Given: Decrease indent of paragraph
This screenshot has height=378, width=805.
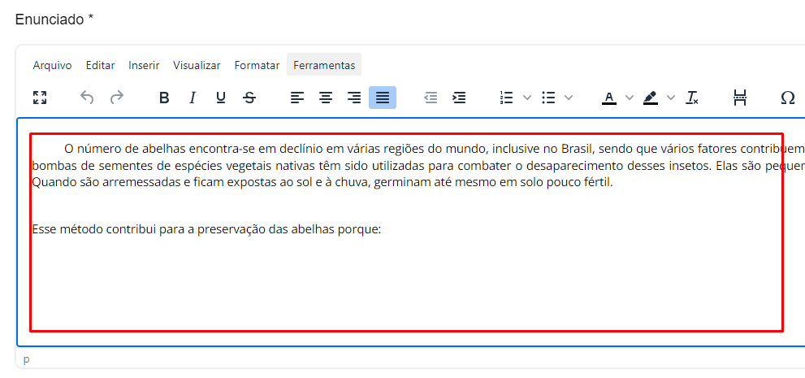Looking at the screenshot, I should click(x=431, y=98).
